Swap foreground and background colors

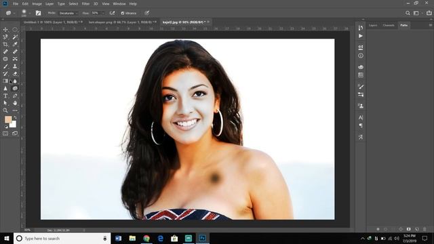[x=15, y=117]
